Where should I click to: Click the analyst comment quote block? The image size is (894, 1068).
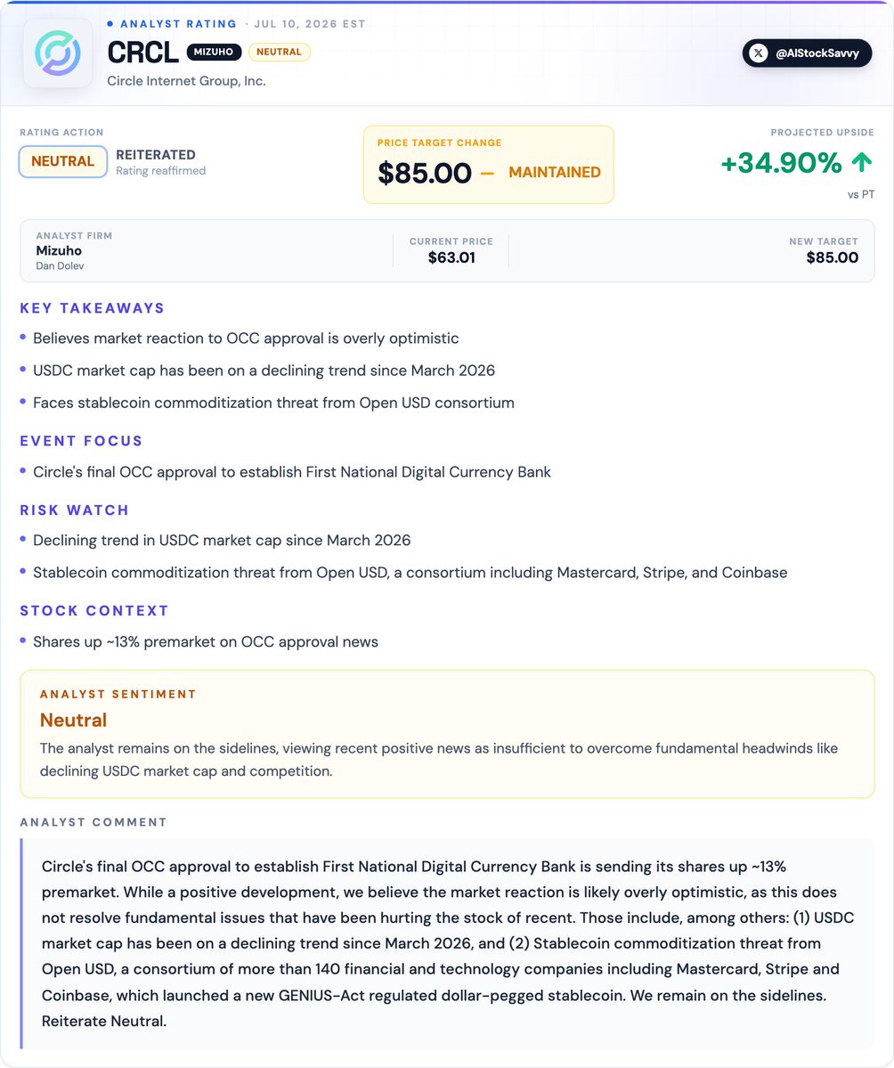tap(447, 943)
